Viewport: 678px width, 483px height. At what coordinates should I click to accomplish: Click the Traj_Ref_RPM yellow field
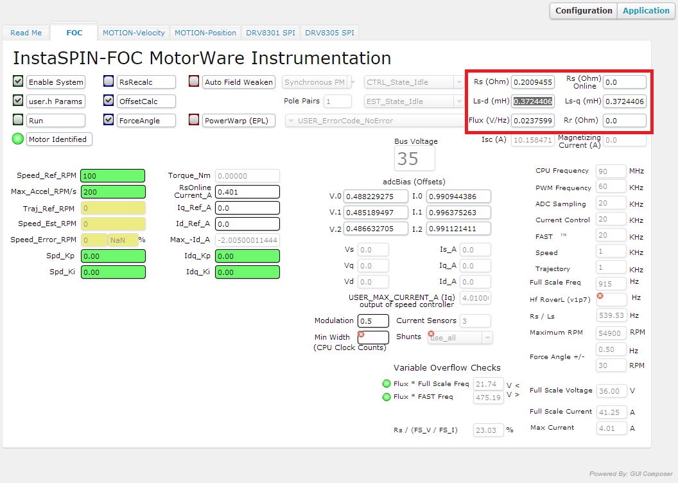(x=113, y=208)
